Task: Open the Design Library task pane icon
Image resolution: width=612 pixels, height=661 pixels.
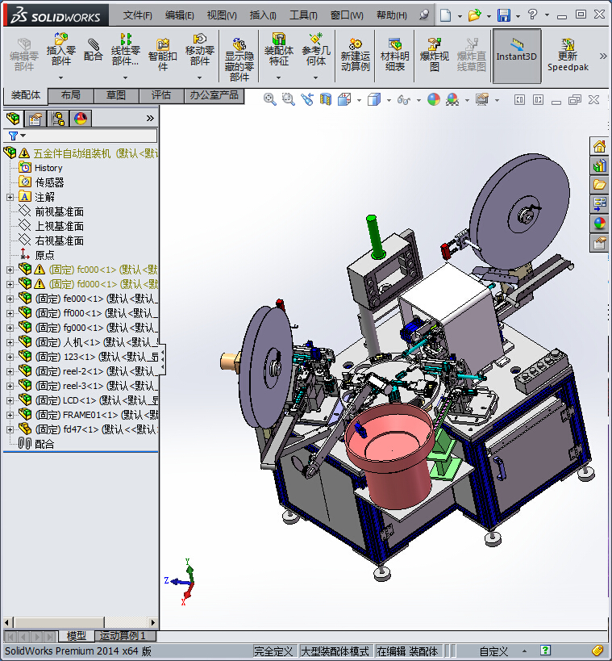Action: coord(599,165)
